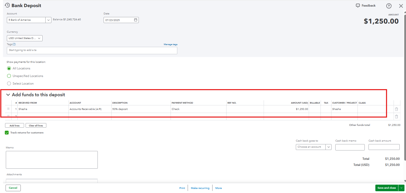Open the More menu
Viewport: 406px width, 193px height.
[219, 188]
